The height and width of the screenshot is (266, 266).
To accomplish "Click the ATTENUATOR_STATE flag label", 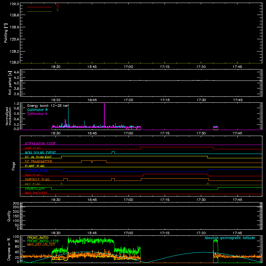I will 40,144.
